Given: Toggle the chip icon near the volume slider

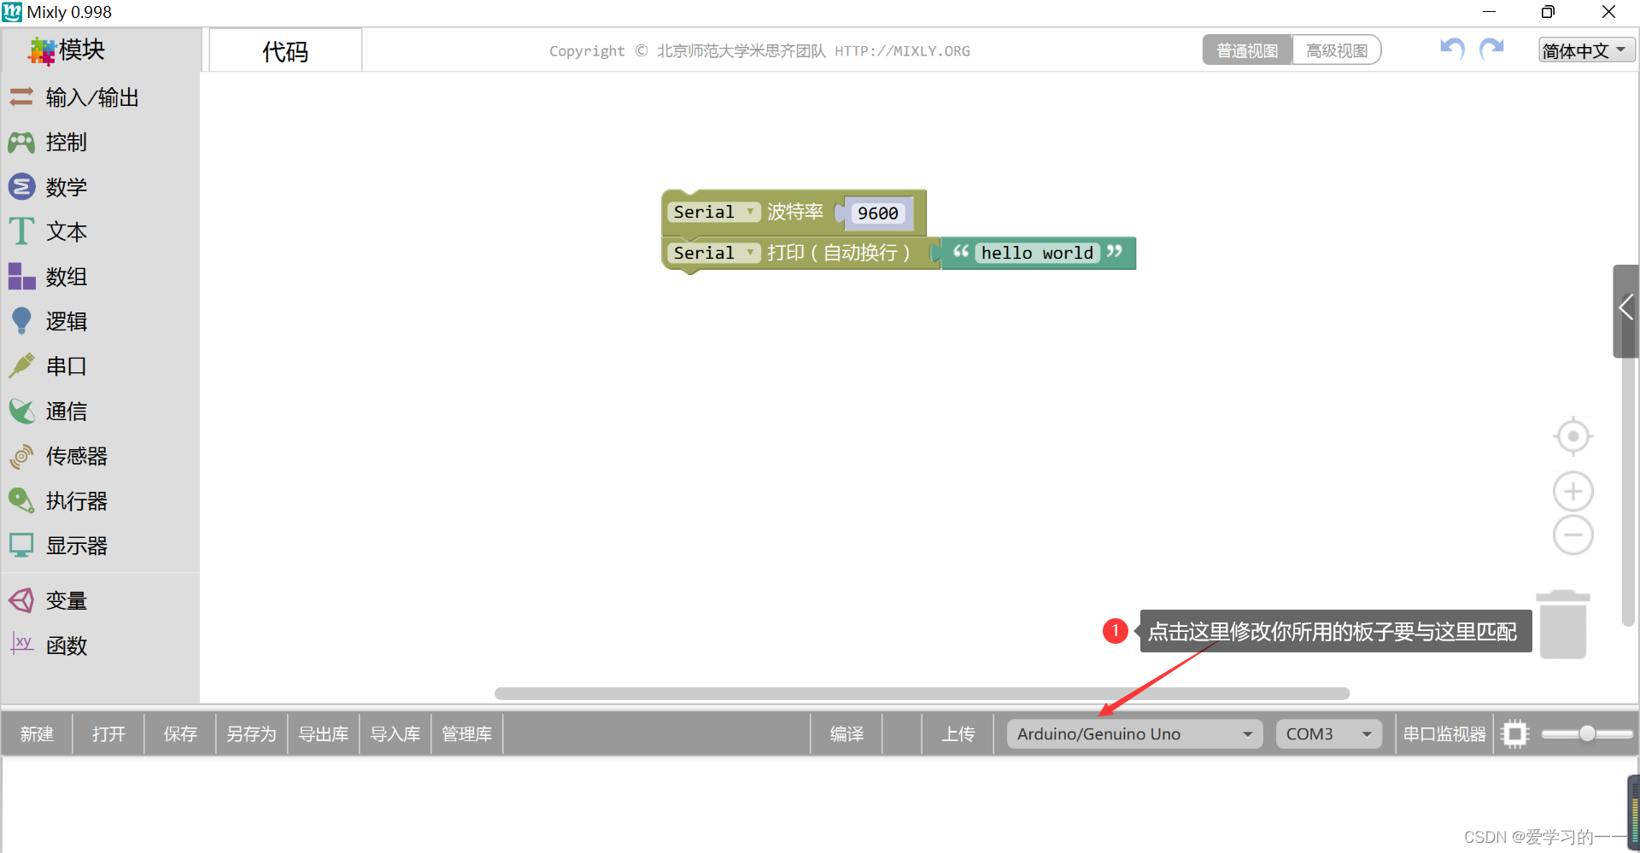Looking at the screenshot, I should point(1514,733).
